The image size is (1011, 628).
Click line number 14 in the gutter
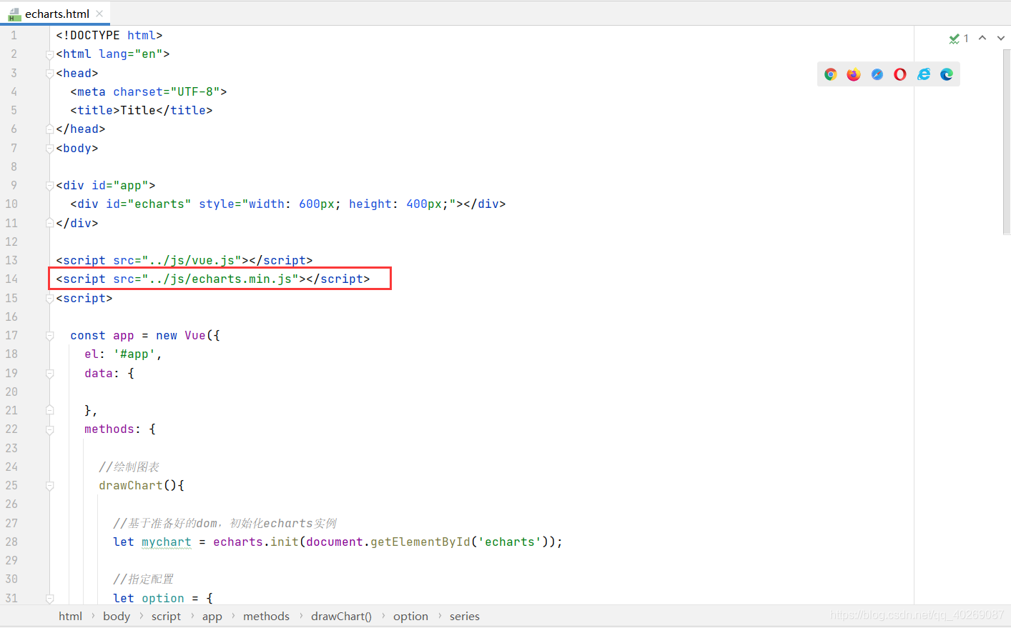click(11, 279)
